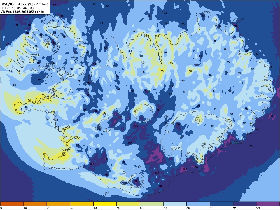Screen dimensions: 280x210
Task: Click the humidity value 86 on the map
Action: [x=165, y=53]
